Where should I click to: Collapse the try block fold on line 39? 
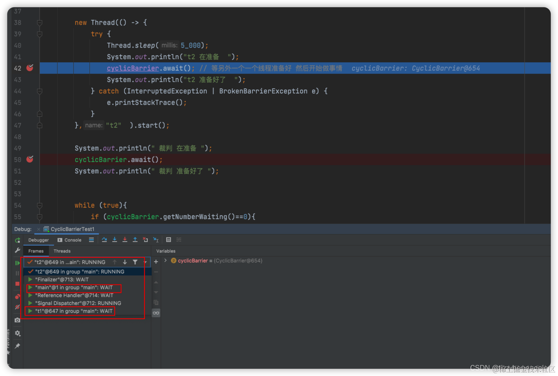[x=40, y=34]
